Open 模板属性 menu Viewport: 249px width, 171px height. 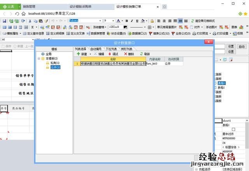pos(12,33)
